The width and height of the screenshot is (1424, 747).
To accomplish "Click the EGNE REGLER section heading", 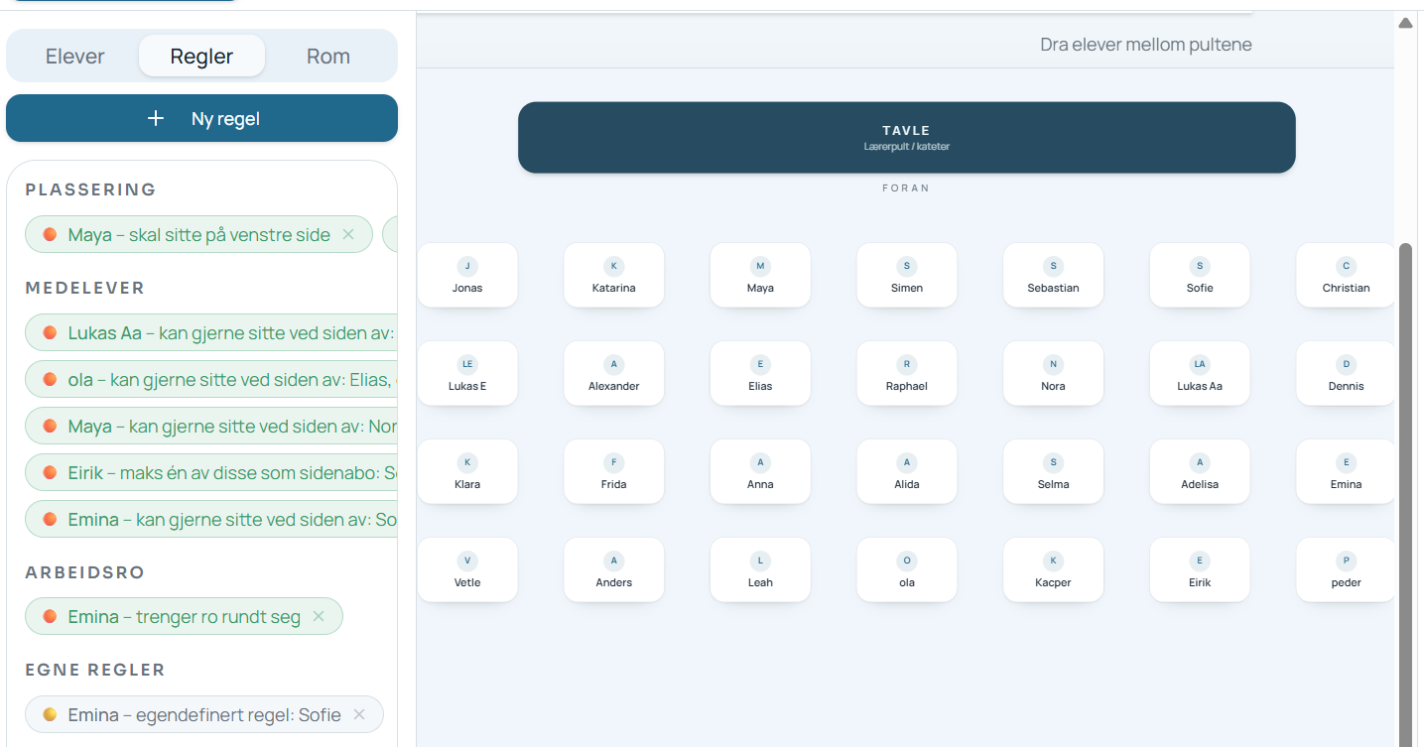I will tap(95, 670).
